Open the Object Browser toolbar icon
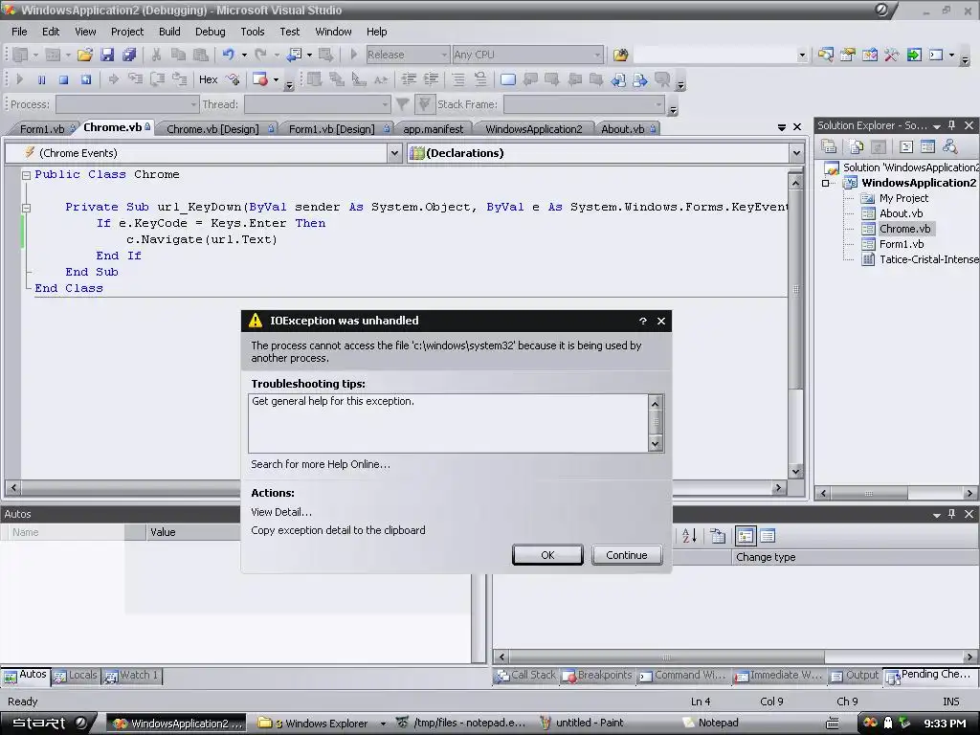Image resolution: width=980 pixels, height=735 pixels. point(869,55)
